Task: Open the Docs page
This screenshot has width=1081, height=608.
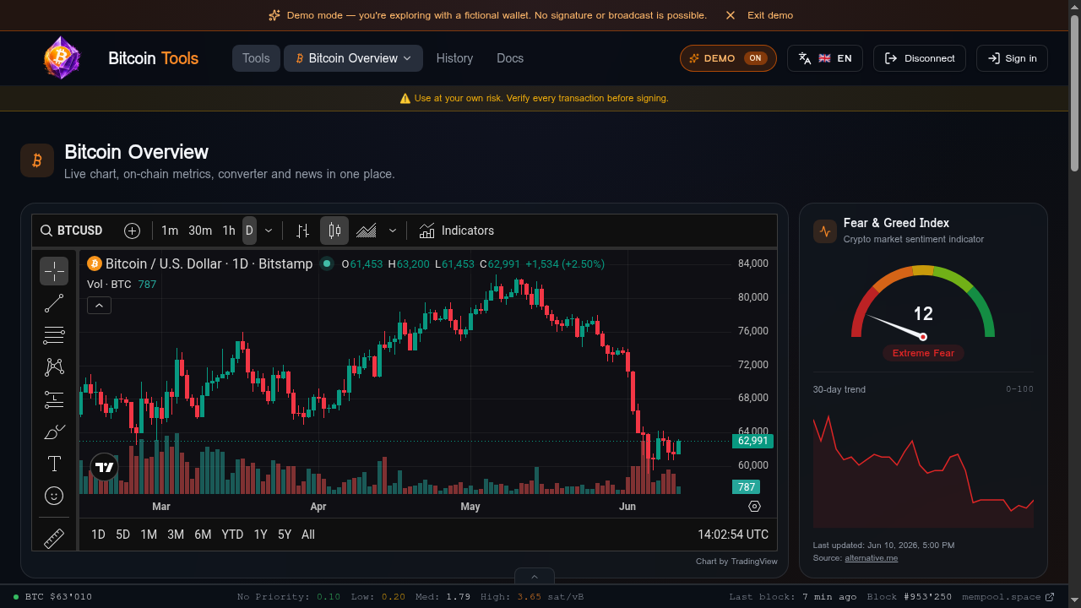Action: [510, 58]
